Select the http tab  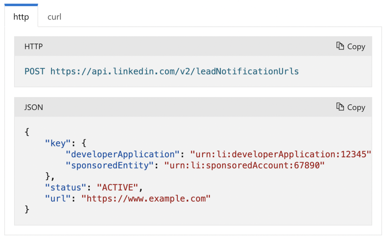(21, 17)
